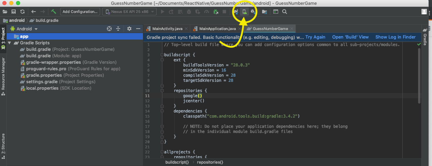Navigate forward with the right arrow icon
Image resolution: width=432 pixels, height=166 pixels.
click(x=43, y=12)
